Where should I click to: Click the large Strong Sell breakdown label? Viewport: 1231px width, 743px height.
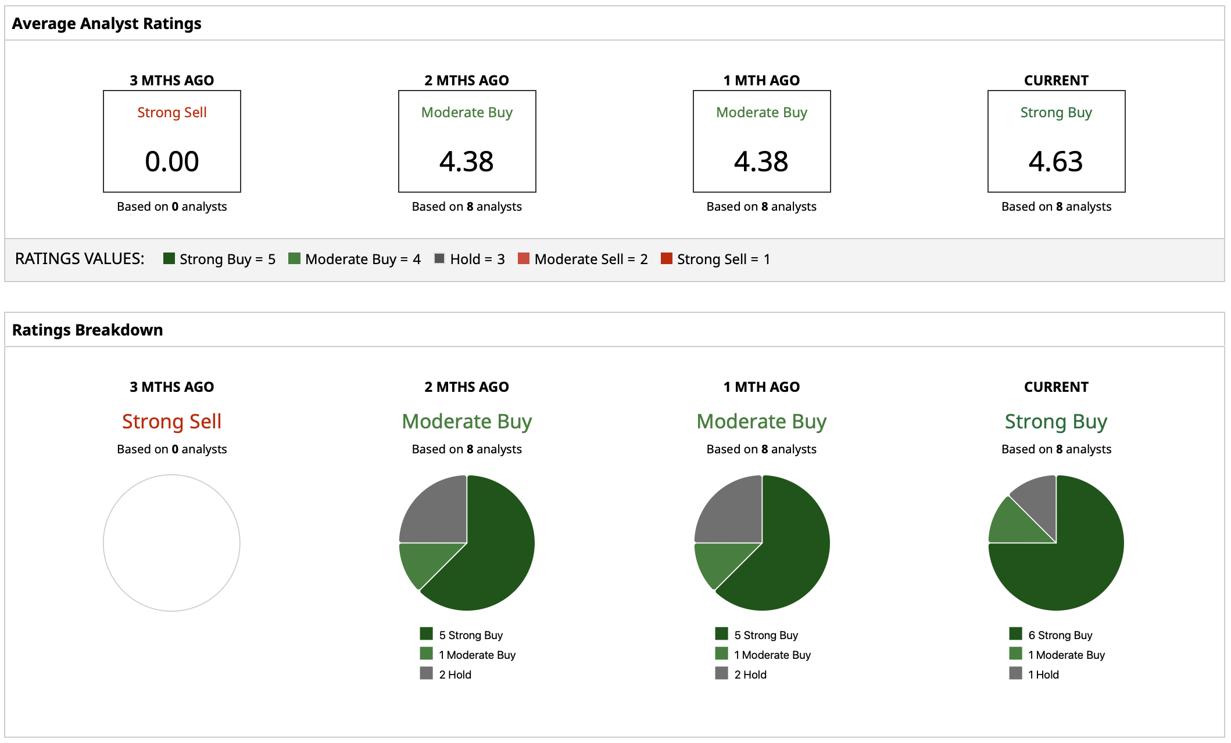point(171,421)
